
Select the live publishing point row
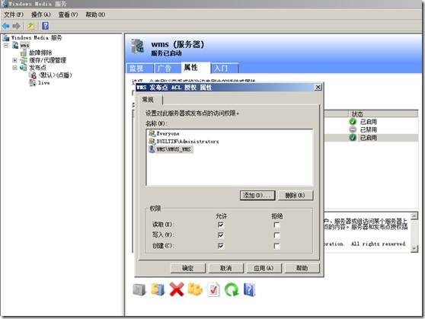[x=43, y=83]
